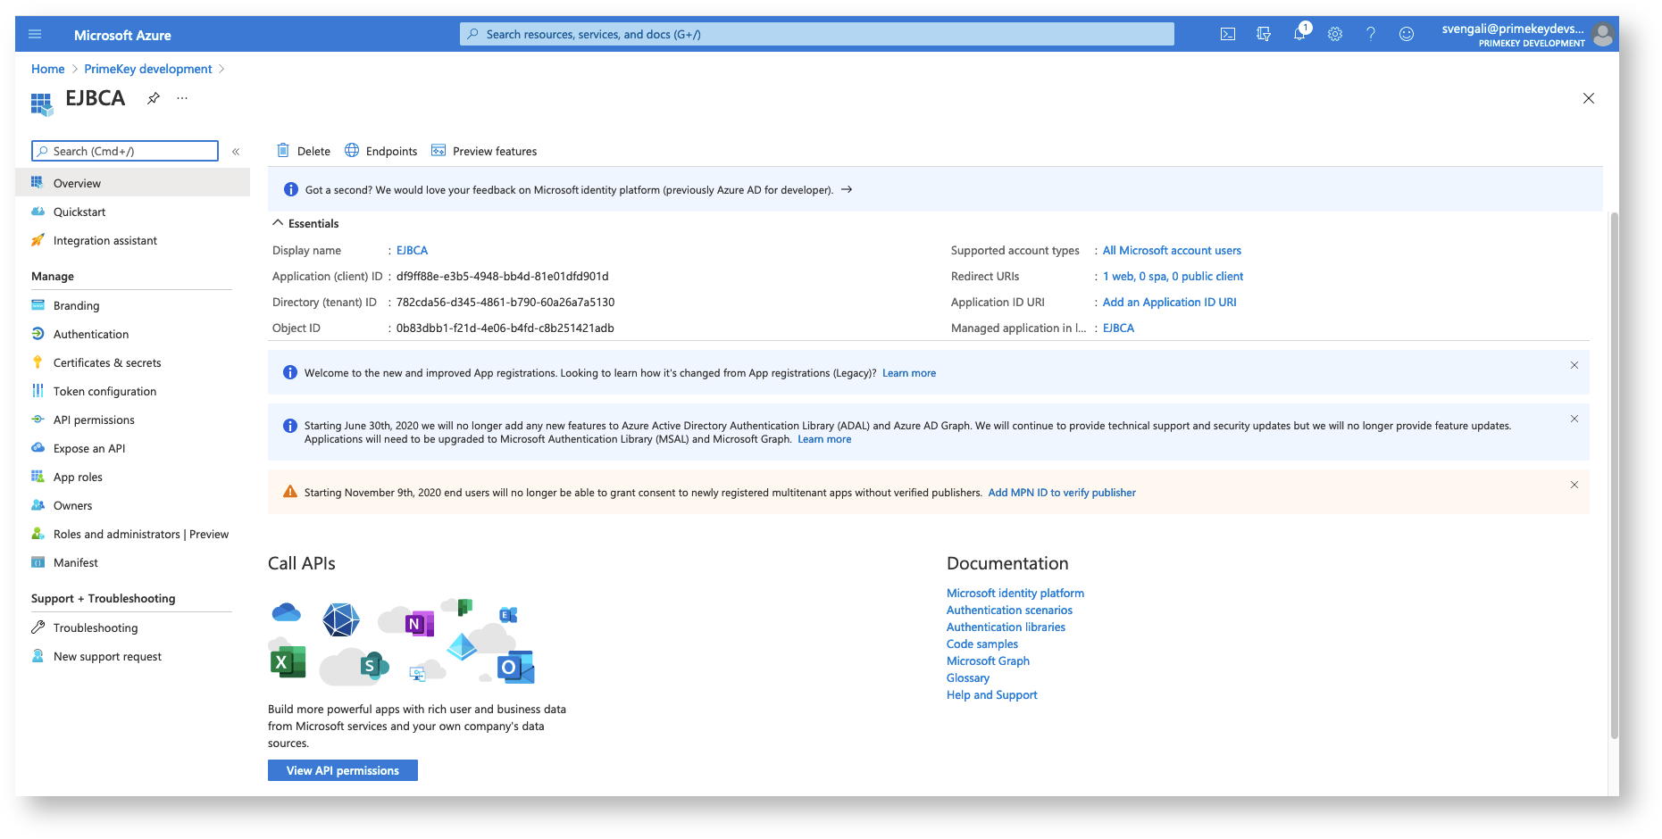Open the Manifest editor
This screenshot has height=839, width=1662.
(x=76, y=562)
